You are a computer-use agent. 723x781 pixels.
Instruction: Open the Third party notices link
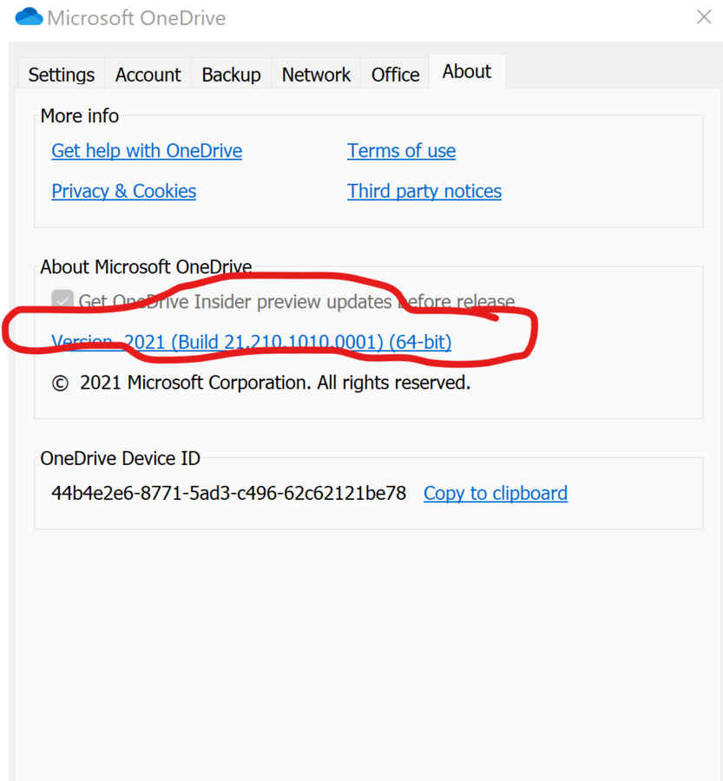(424, 191)
